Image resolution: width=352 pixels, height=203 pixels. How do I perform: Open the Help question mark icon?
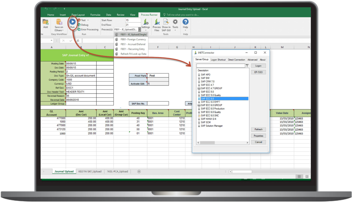pos(185,22)
